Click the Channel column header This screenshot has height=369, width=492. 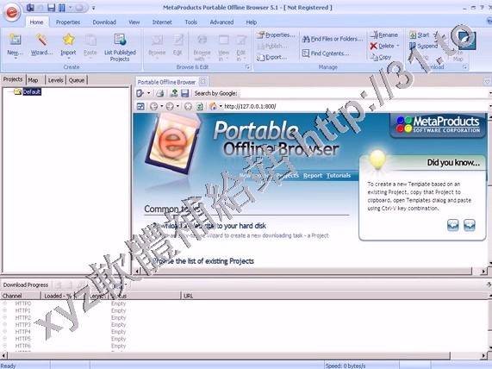pyautogui.click(x=21, y=296)
